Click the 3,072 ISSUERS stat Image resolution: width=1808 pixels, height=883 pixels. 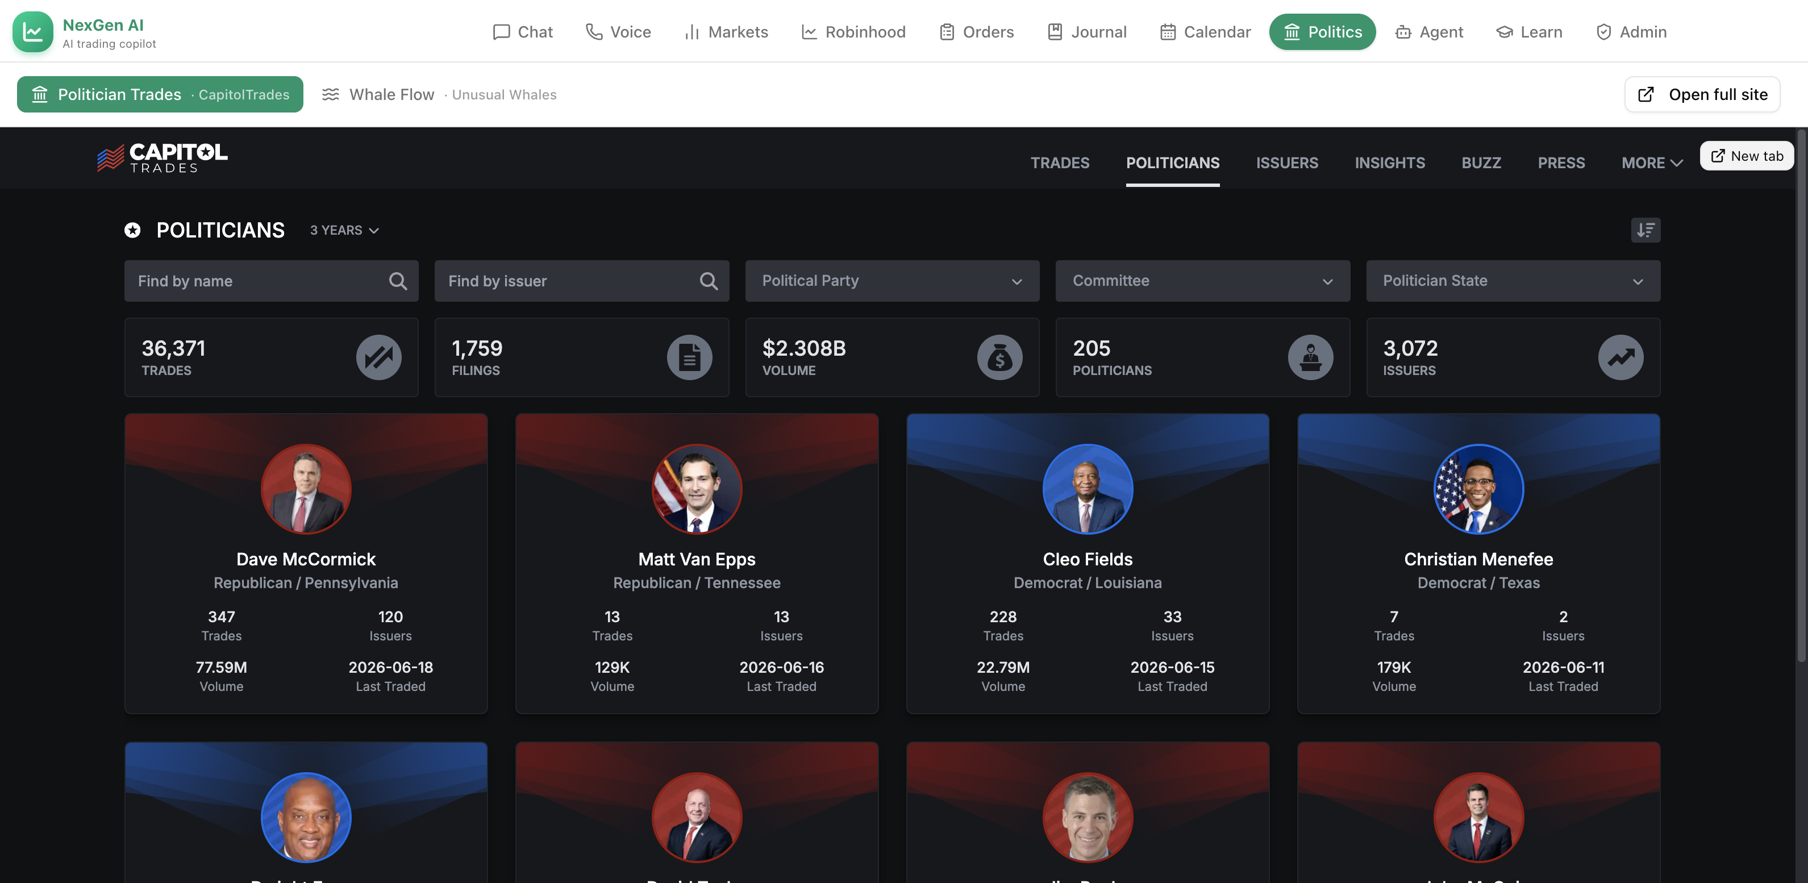coord(1513,357)
